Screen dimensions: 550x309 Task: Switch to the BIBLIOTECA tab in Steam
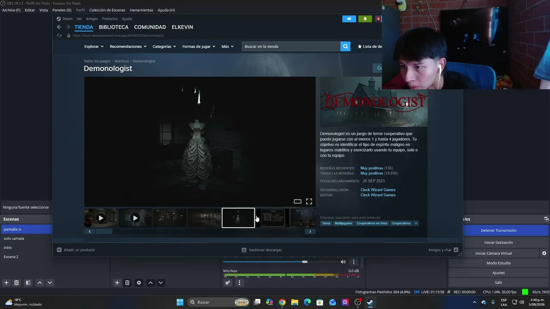click(113, 27)
